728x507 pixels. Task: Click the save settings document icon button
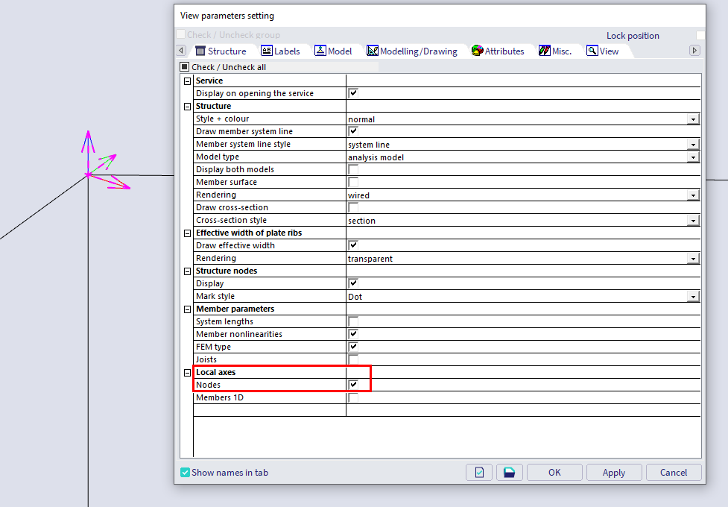[x=479, y=472]
